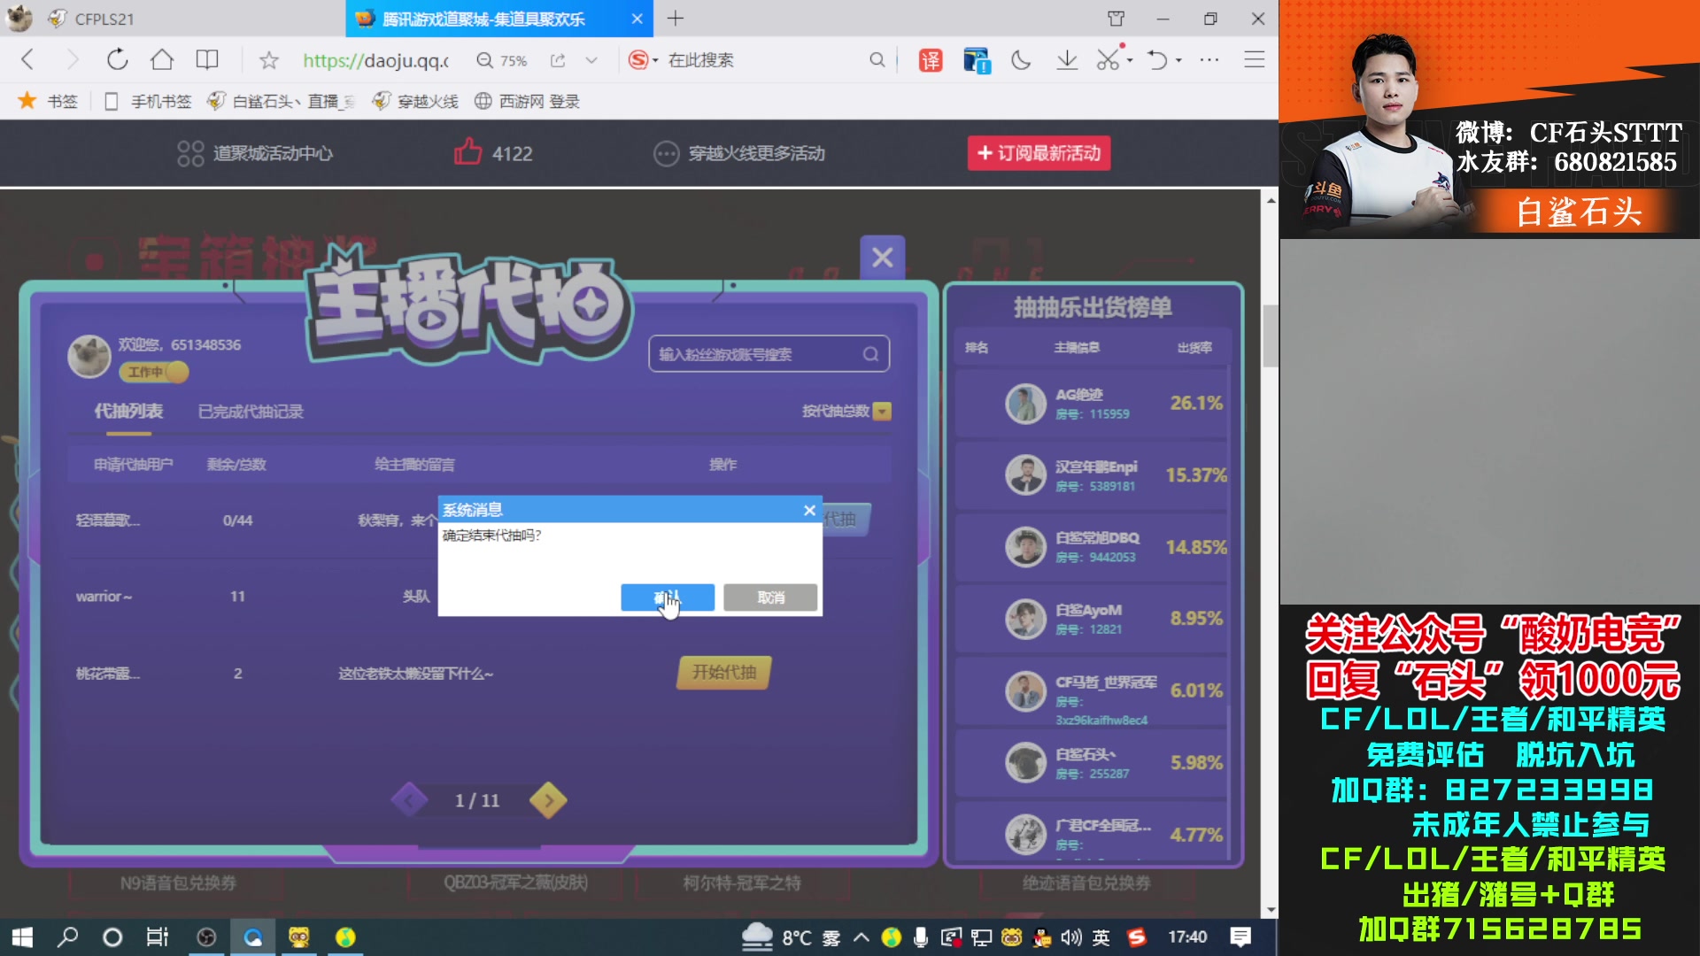Open taskbar search magnifier
This screenshot has height=956, width=1700.
[x=67, y=937]
